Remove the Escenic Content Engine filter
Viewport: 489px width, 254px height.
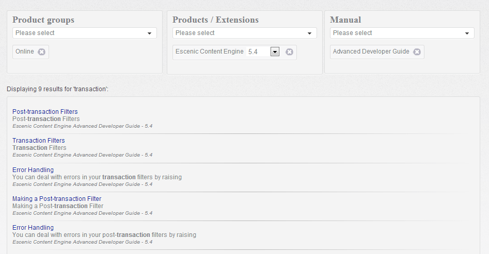pyautogui.click(x=290, y=52)
